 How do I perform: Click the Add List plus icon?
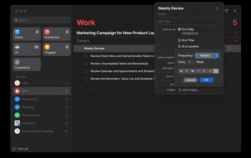(14, 149)
